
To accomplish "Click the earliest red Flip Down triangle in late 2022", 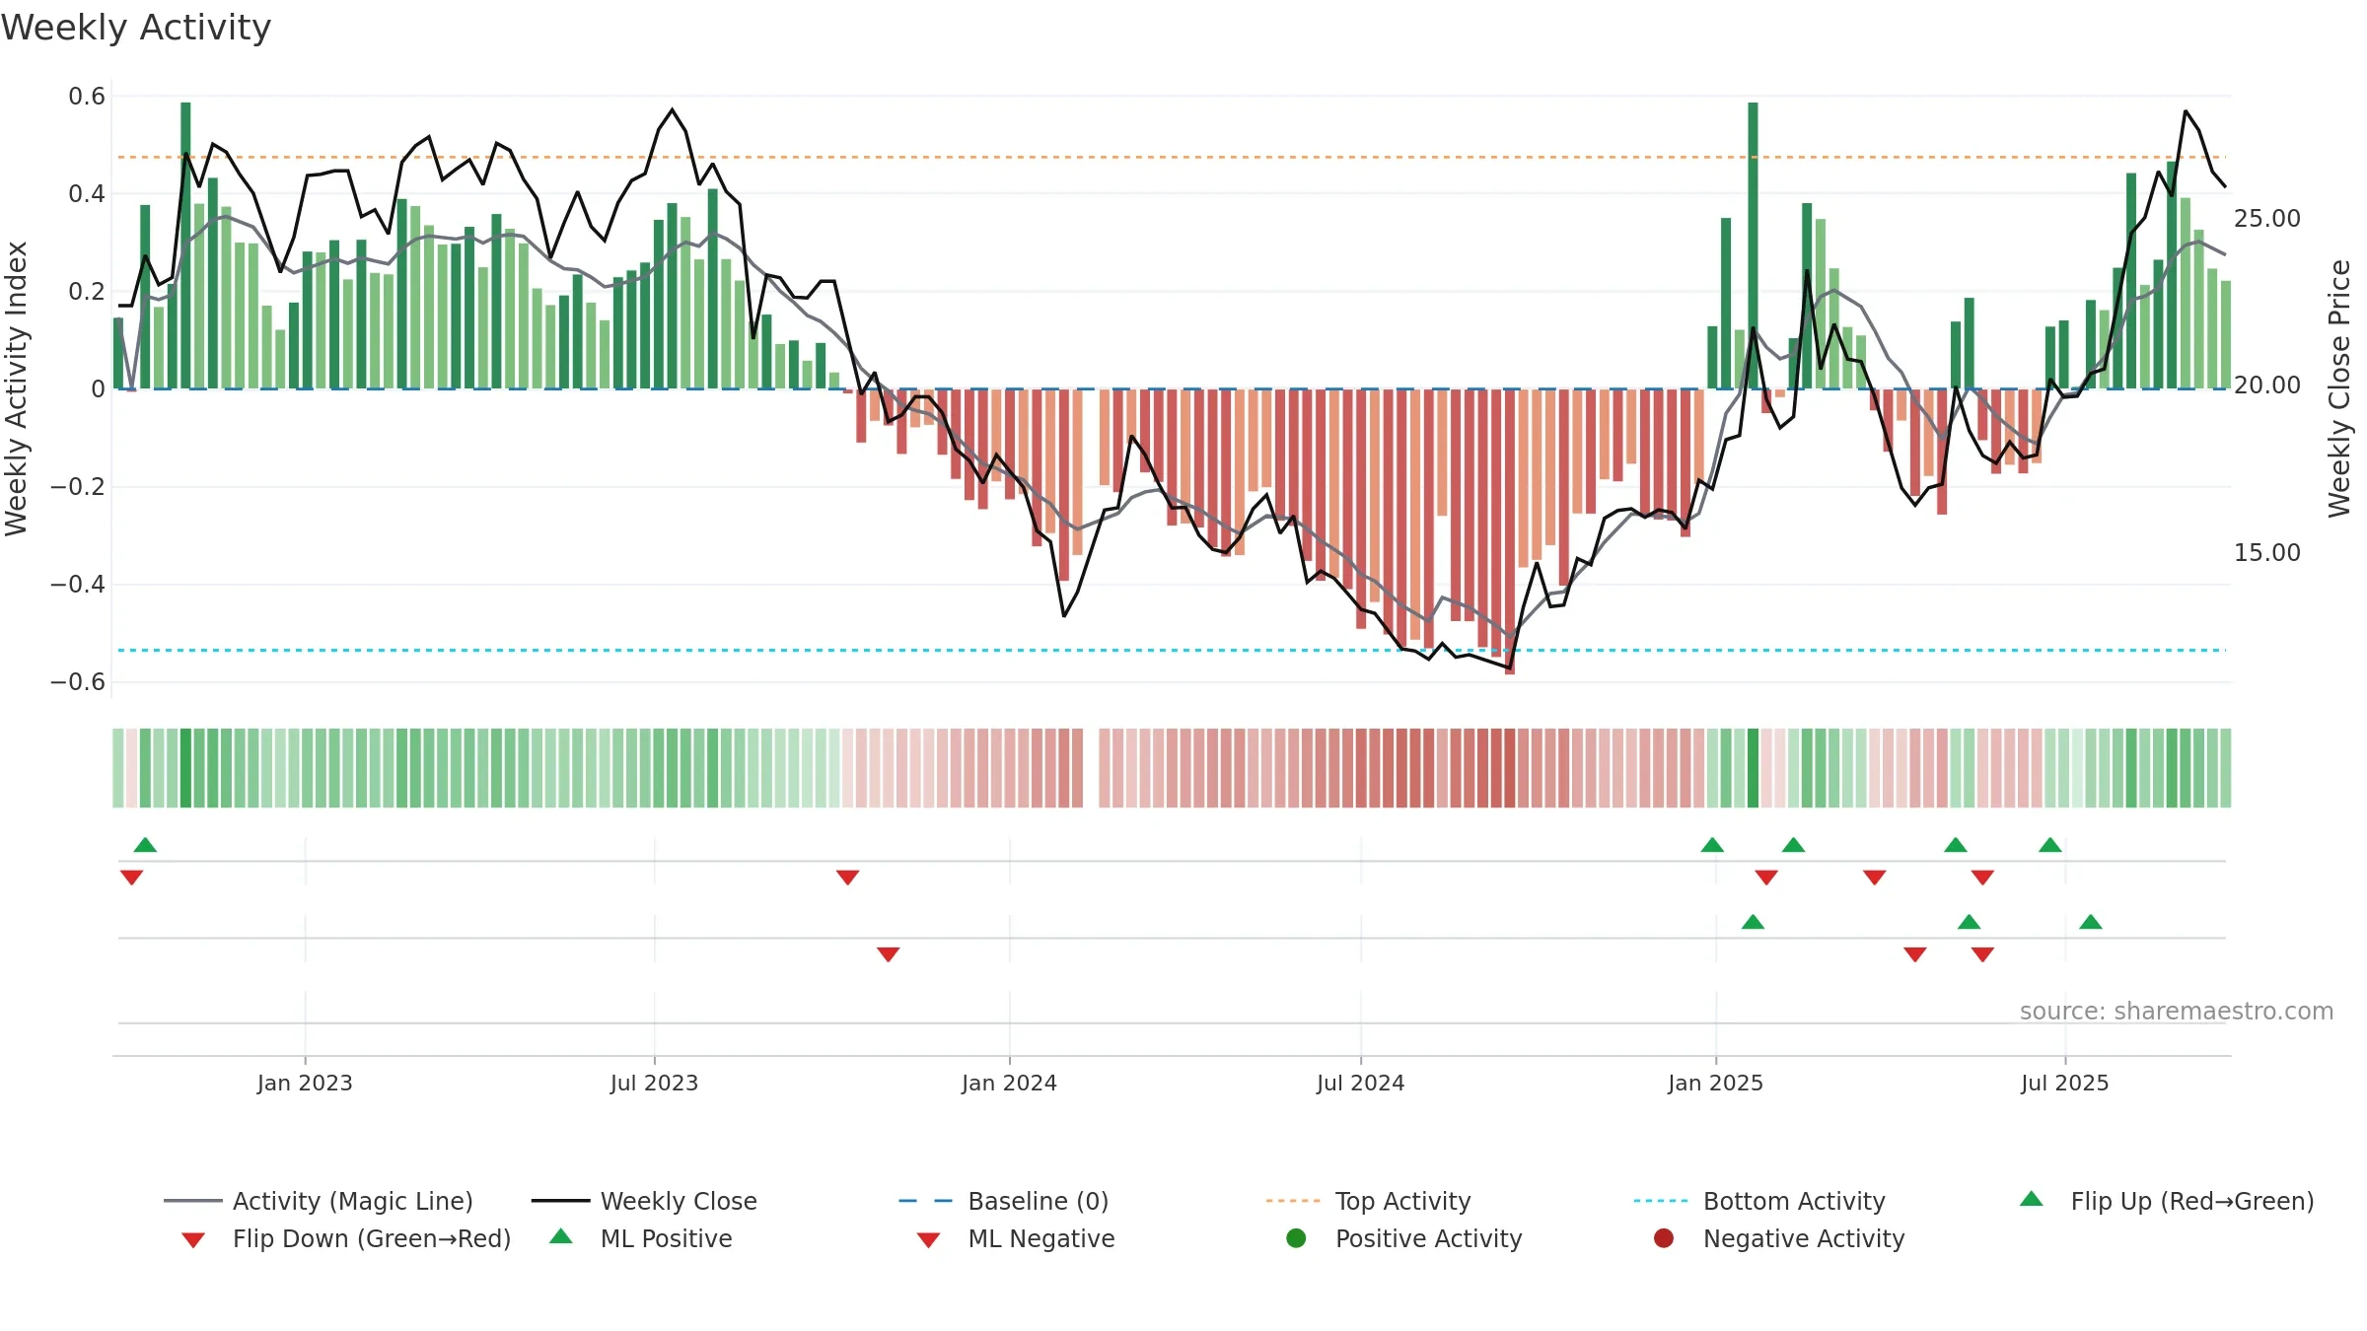I will click(x=131, y=877).
